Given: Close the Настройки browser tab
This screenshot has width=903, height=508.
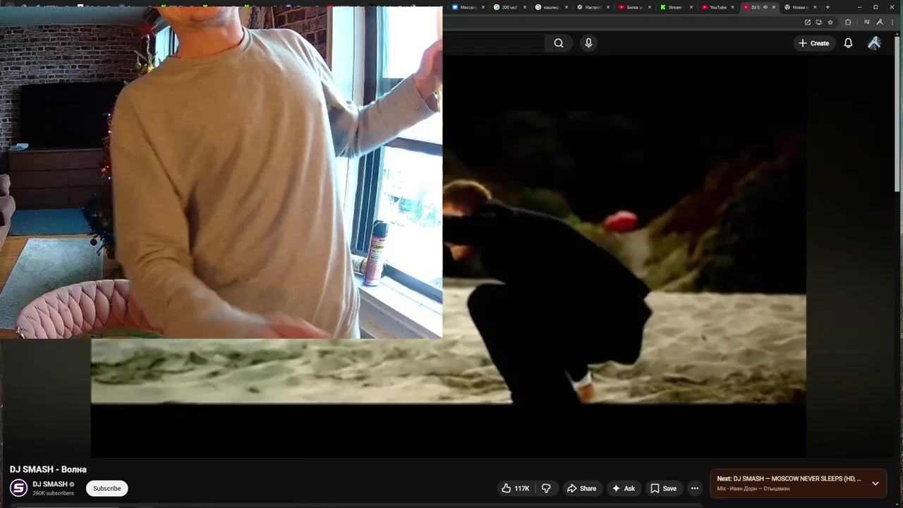Looking at the screenshot, I should [608, 7].
